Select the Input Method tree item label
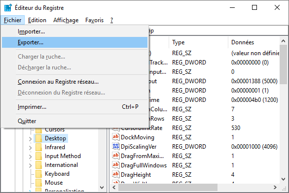Viewport: 289px width, 193px height. [63, 156]
